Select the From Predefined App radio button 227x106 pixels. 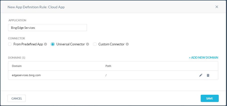point(10,44)
